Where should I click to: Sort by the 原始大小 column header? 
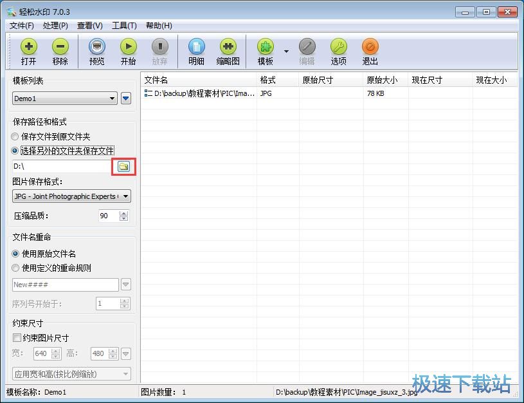pos(386,80)
